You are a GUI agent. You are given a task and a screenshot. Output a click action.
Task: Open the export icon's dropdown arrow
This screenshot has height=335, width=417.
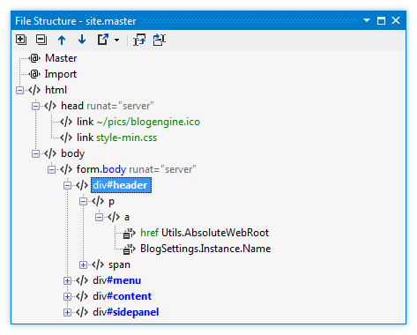click(117, 40)
